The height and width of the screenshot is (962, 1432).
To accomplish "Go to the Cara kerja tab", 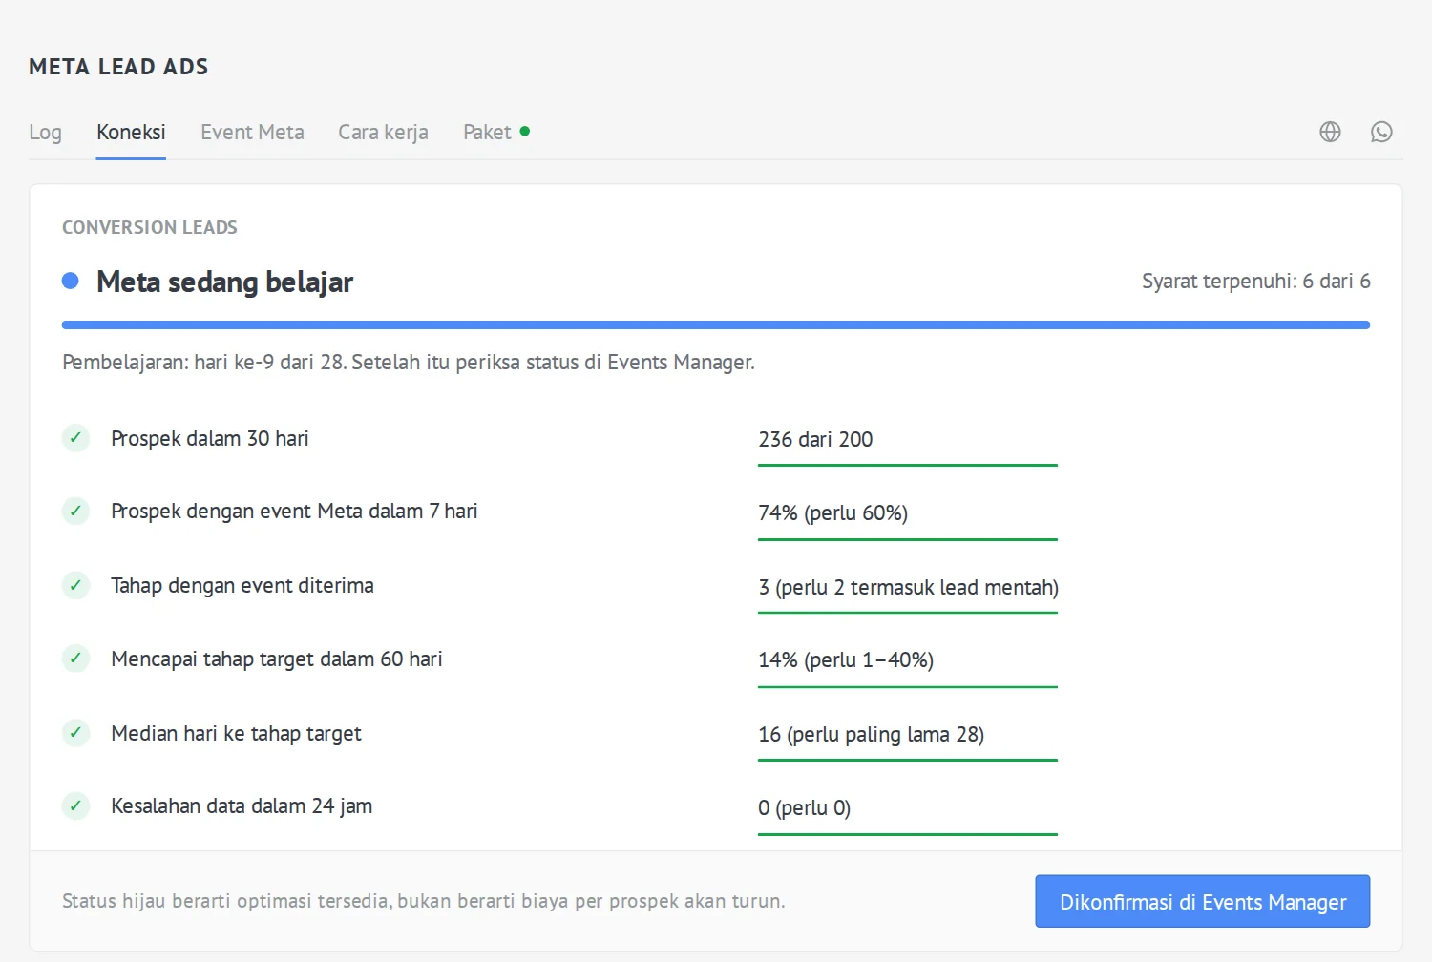I will 383,133.
